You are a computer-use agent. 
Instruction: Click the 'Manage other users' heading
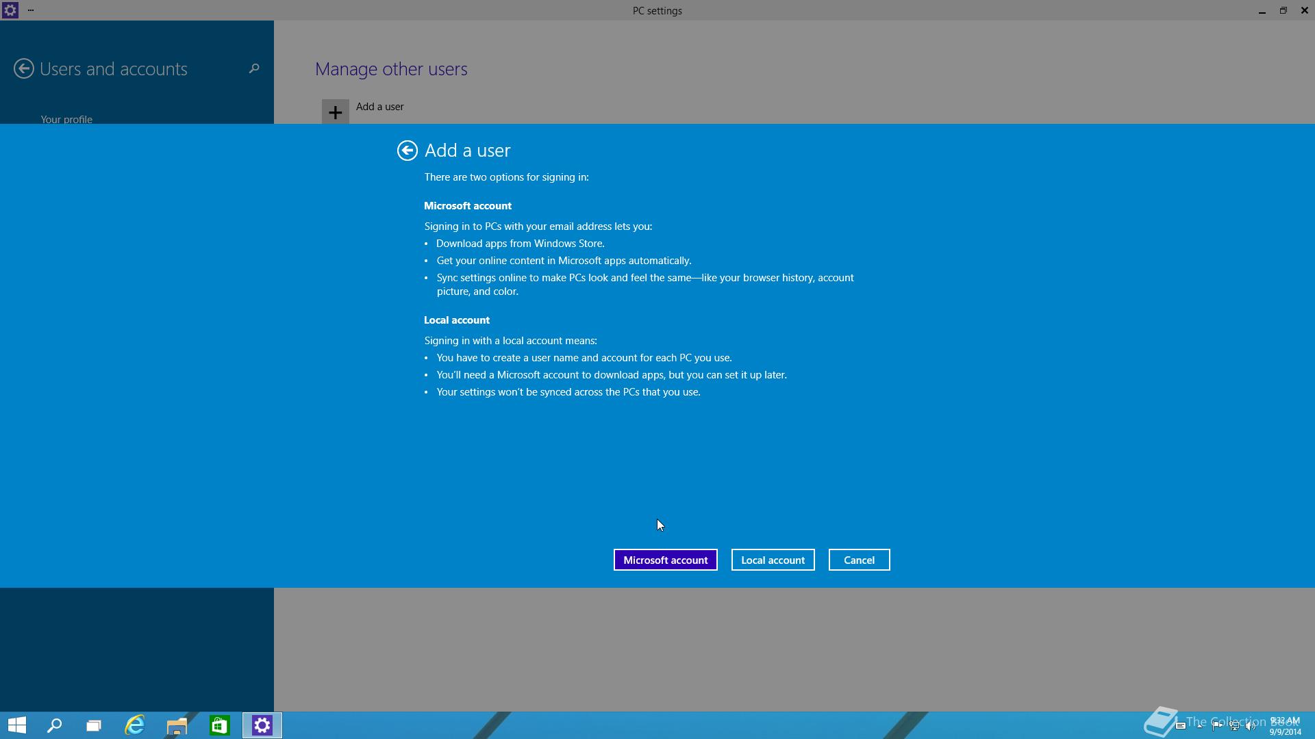pos(391,69)
